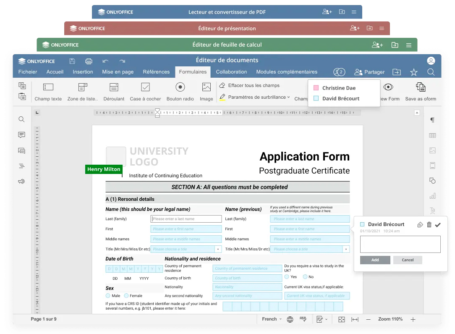Screen dimensions: 455x334
Task: Click the Fit to width icon
Action: pyautogui.click(x=355, y=319)
